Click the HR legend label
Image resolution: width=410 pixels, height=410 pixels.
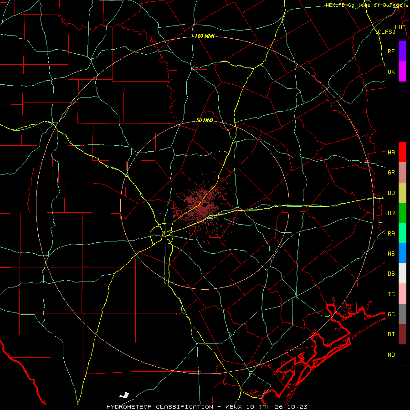(x=391, y=213)
